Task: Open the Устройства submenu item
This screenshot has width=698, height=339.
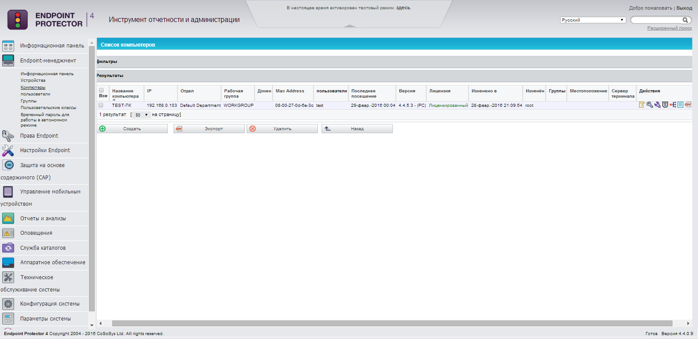Action: [33, 80]
